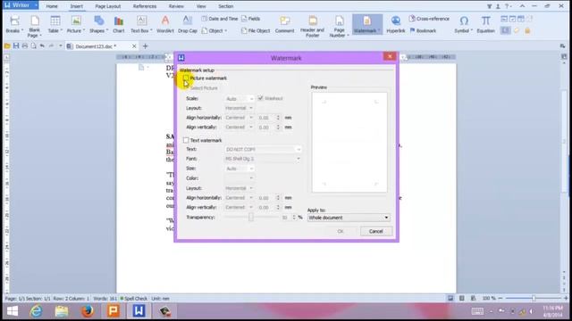Open the Shapes gallery
The image size is (572, 321).
pyautogui.click(x=98, y=25)
